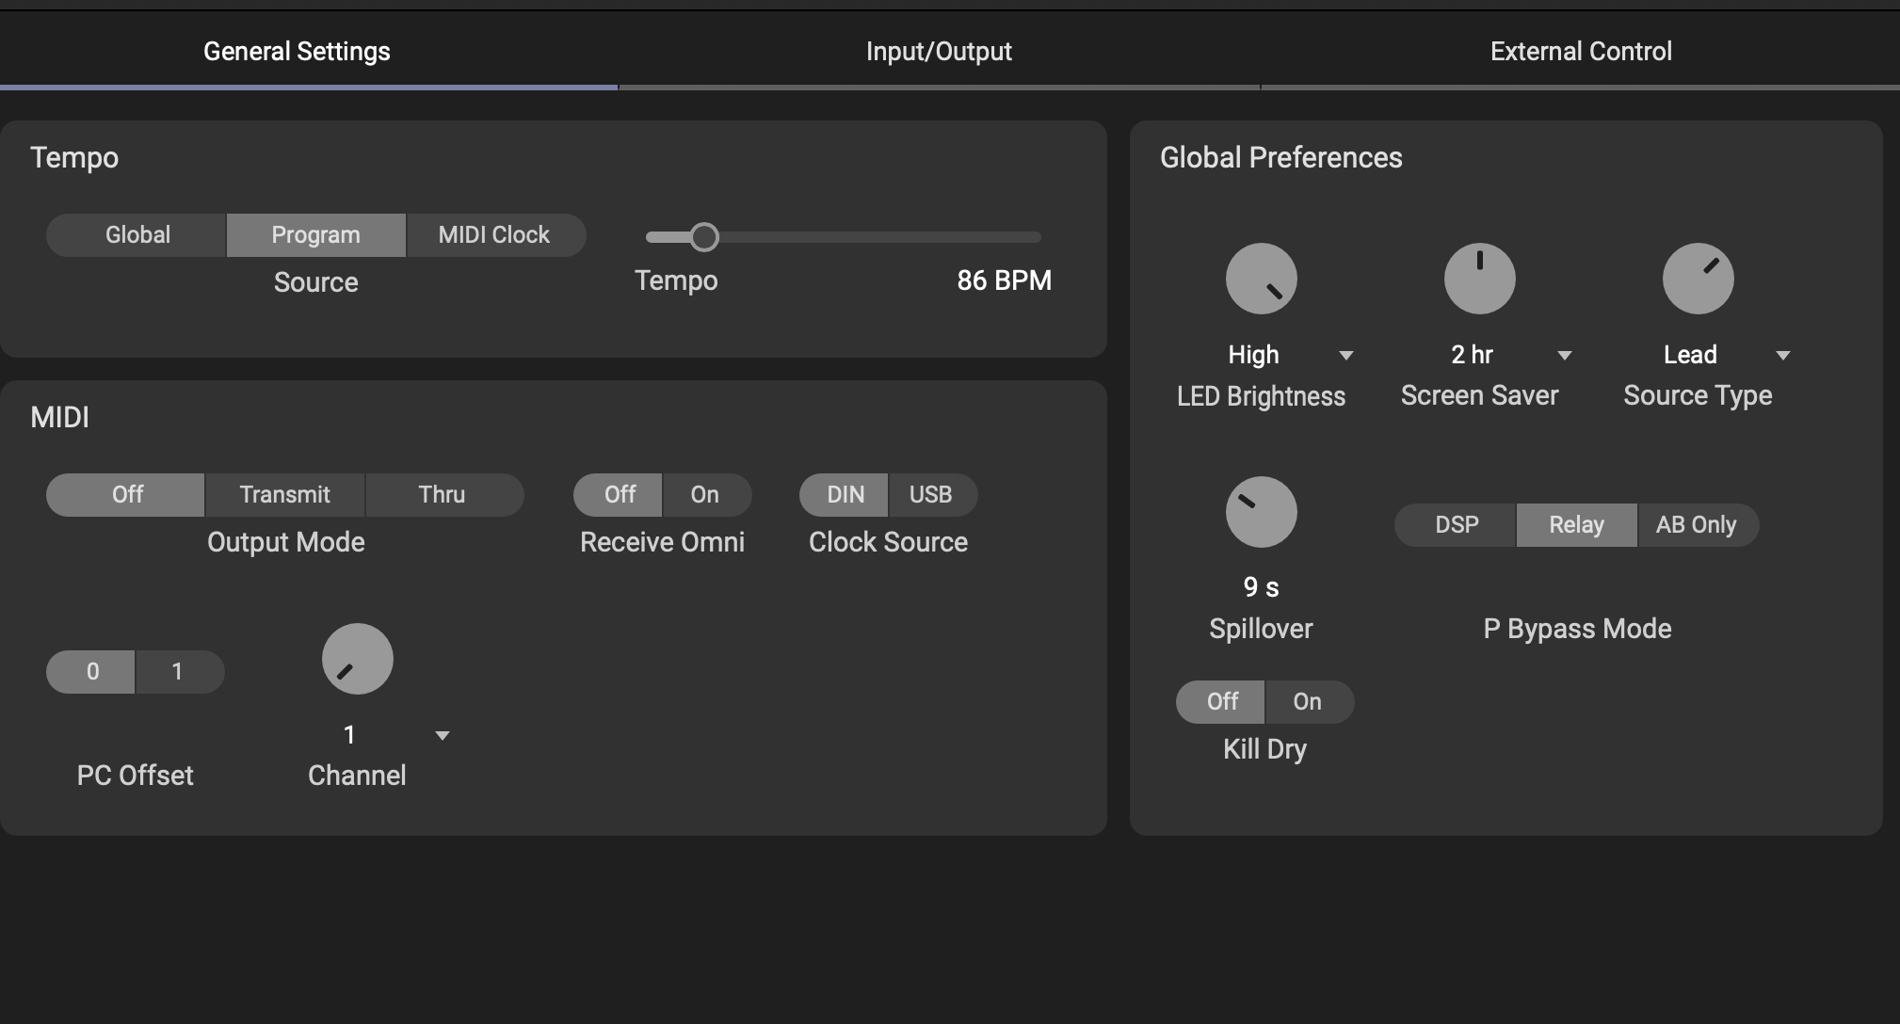Set PC Offset to 1
1900x1024 pixels.
tap(177, 672)
